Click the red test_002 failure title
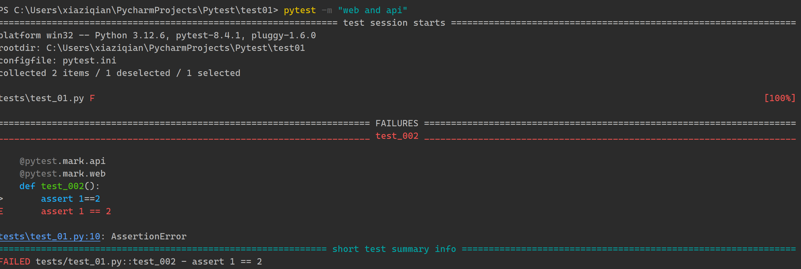Screen dimensions: 801x269 (x=397, y=136)
